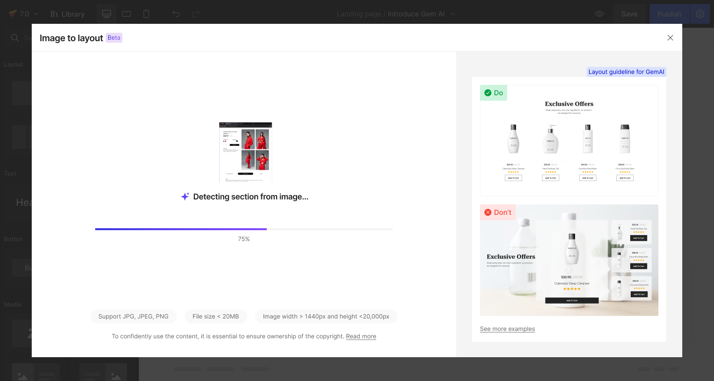The image size is (714, 381).
Task: Open the 7.0 version dropdown
Action: 24,14
